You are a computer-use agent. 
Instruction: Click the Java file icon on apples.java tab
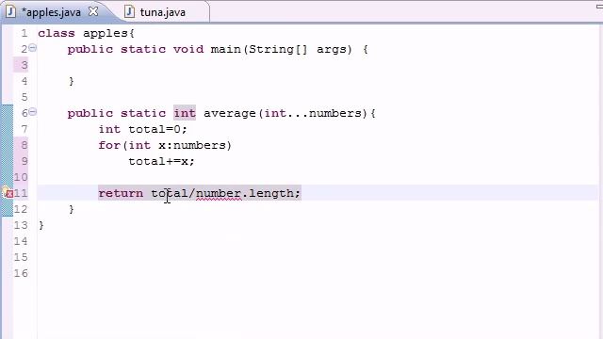tap(10, 12)
